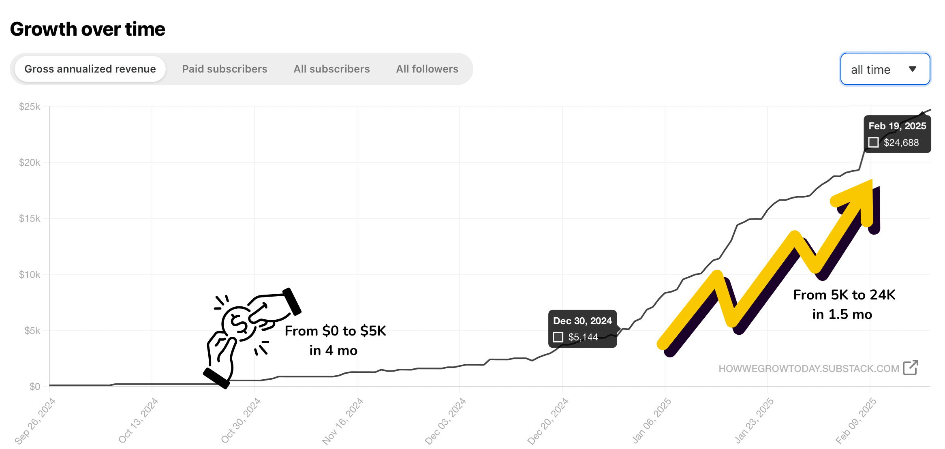This screenshot has width=945, height=449.
Task: Click the external link icon beside the Substack URL
Action: point(910,368)
